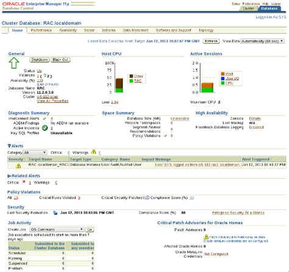Screen dimensions: 289x272
Task: Click the Flashback Database Logging Disabled link
Action: coord(256,127)
